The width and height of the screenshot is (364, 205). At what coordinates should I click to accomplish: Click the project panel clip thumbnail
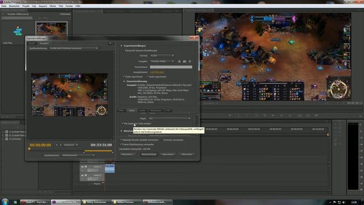click(x=52, y=28)
